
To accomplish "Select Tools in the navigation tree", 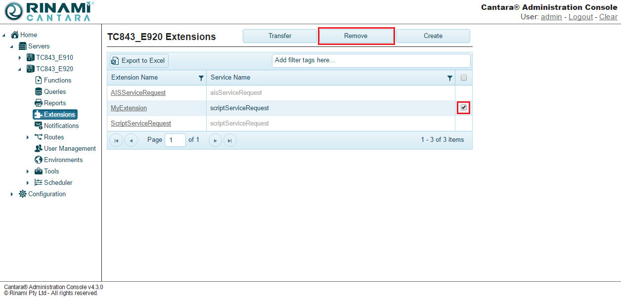I will [x=51, y=171].
